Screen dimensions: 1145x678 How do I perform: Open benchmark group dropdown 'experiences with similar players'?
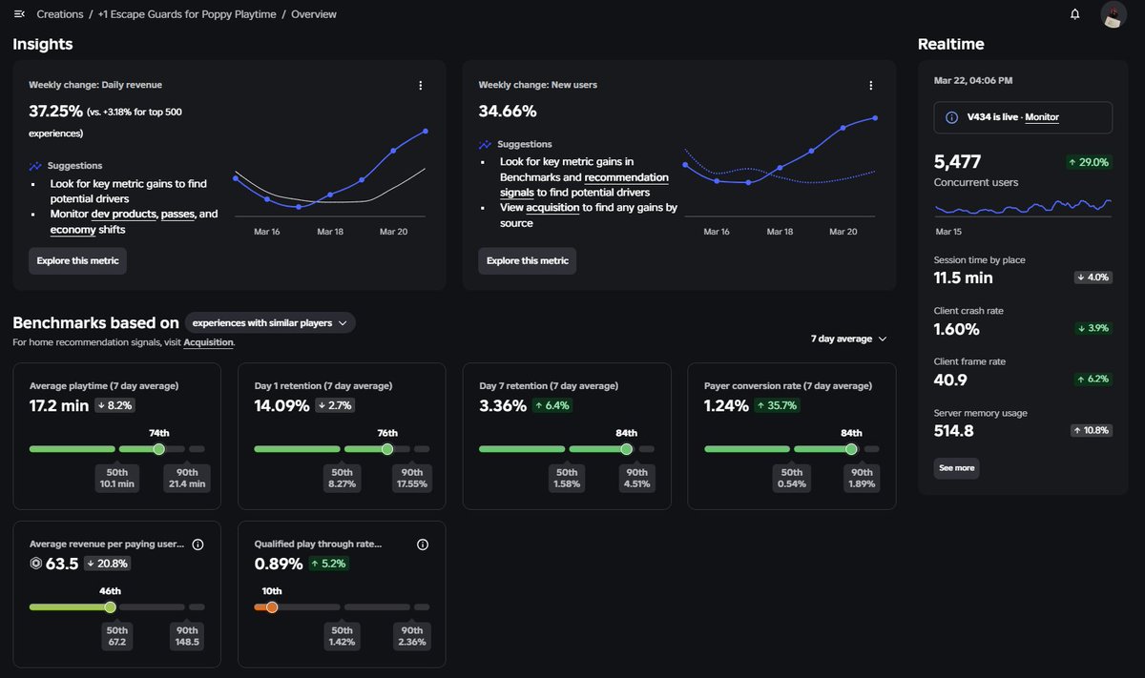coord(270,323)
